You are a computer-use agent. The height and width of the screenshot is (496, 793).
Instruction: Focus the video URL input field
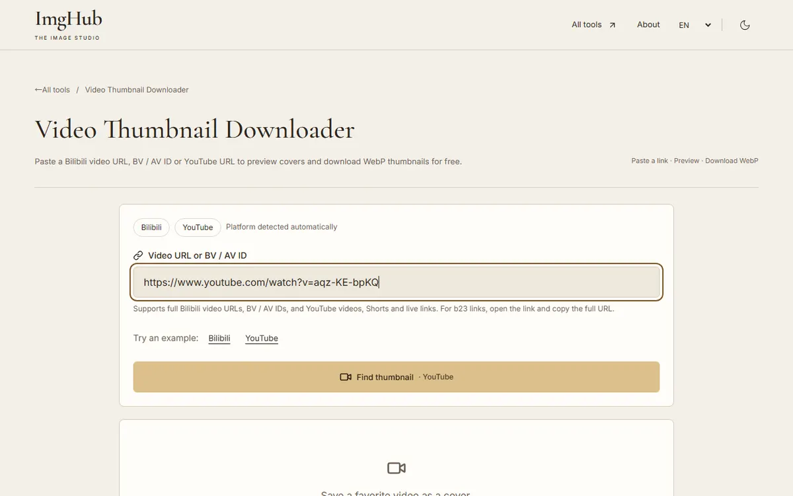click(397, 282)
